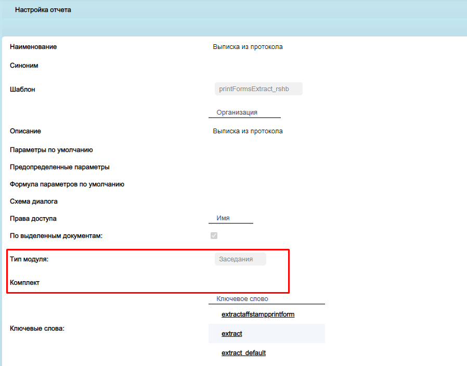Toggle the 'По выделенным документам' checkbox
The image size is (467, 366).
[214, 235]
